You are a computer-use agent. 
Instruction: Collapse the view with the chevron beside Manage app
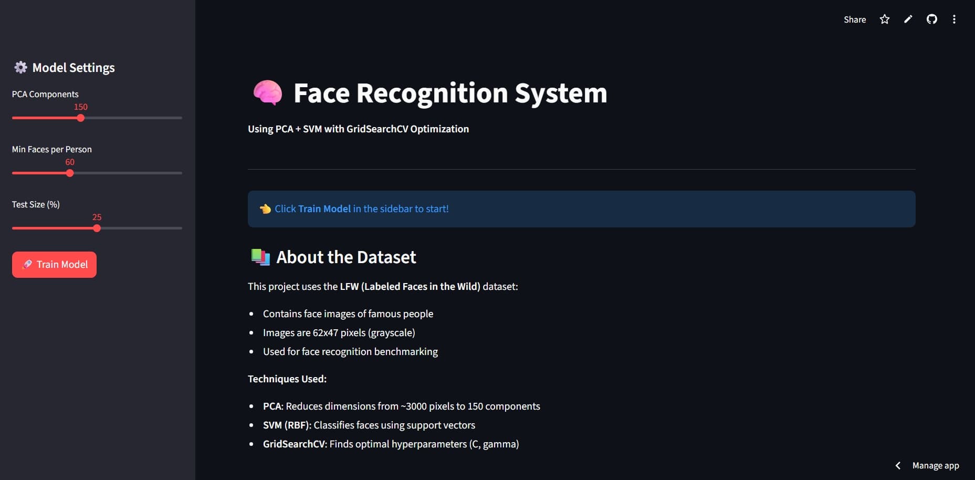898,465
